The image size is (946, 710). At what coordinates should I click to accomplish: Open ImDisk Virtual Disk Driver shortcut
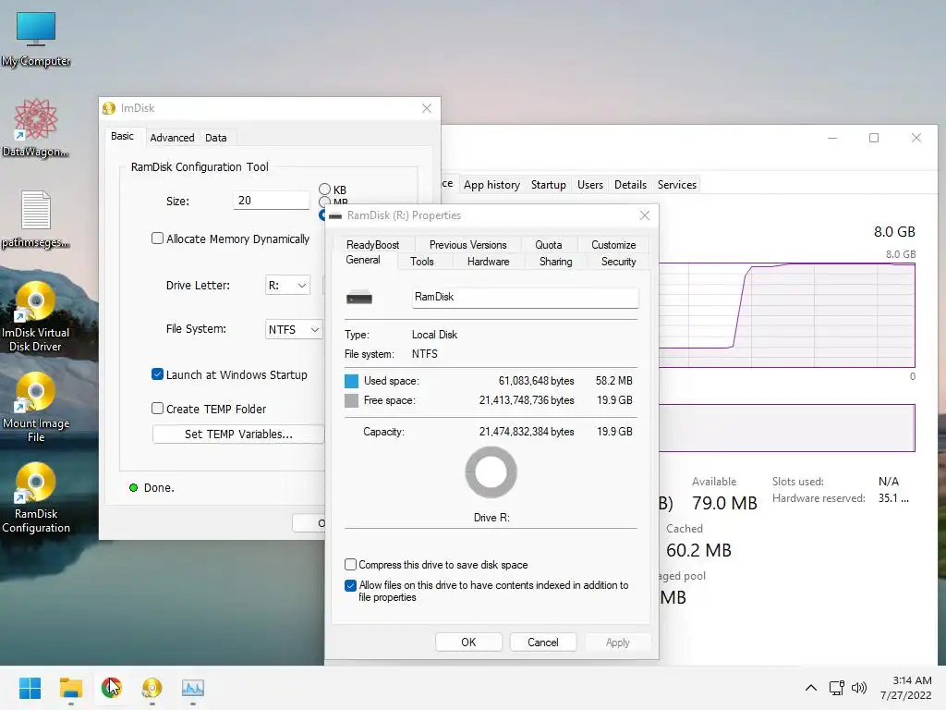click(x=36, y=317)
